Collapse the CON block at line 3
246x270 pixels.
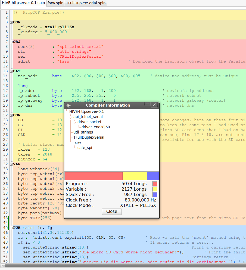11,22
